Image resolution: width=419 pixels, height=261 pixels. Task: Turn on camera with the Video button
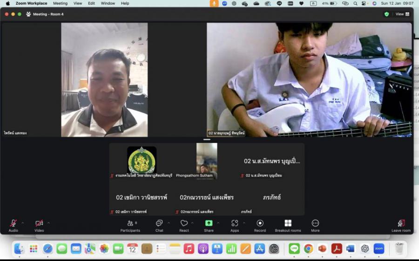click(x=39, y=223)
